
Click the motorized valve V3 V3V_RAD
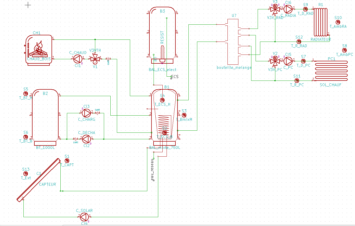275,9
